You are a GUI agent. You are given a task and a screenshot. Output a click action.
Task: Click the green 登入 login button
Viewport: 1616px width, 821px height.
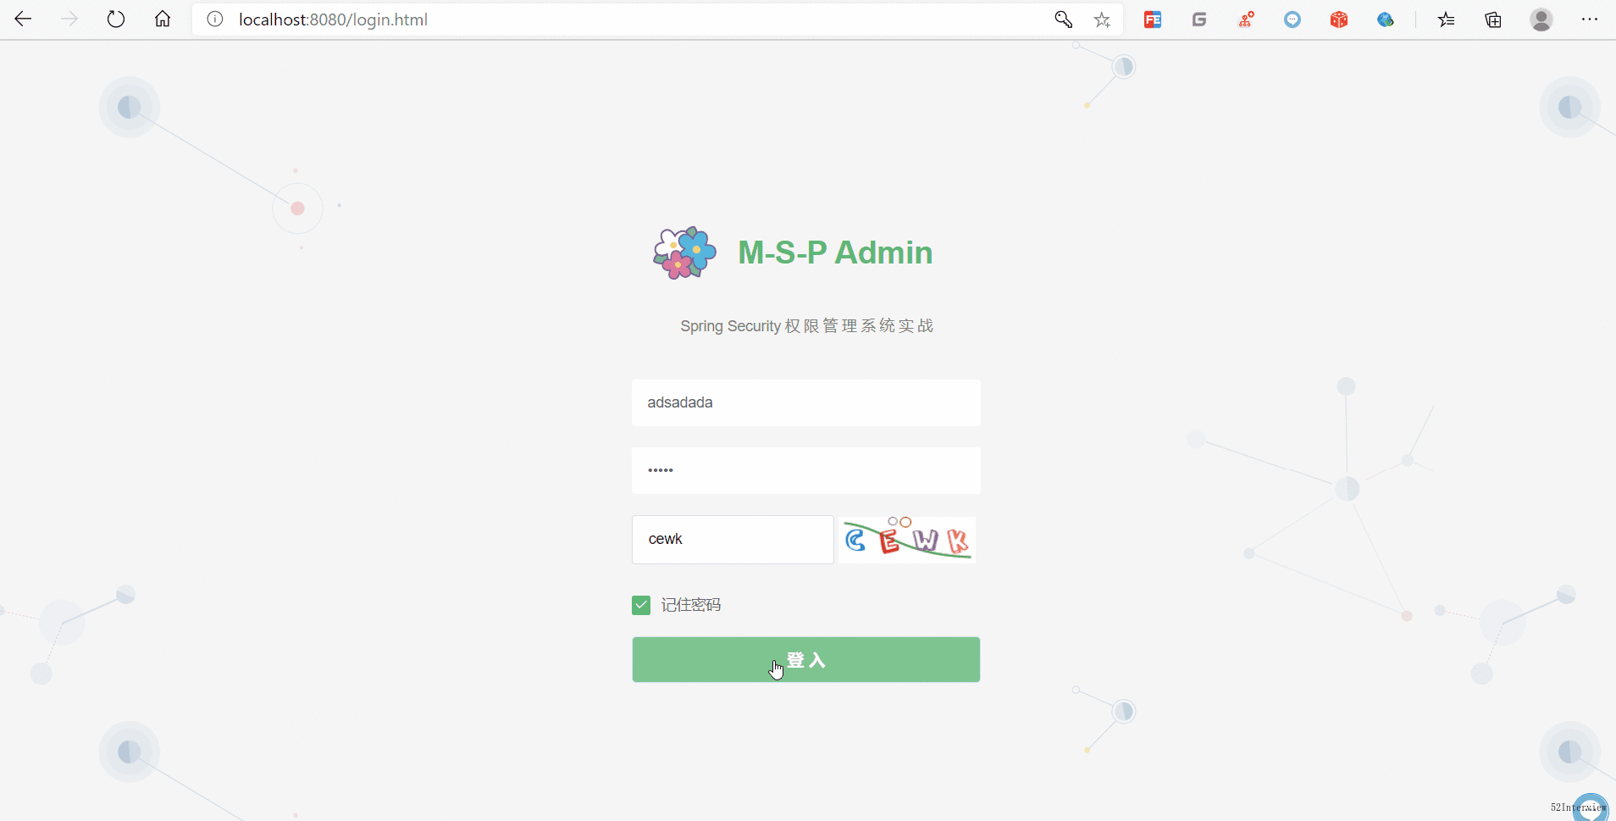click(806, 659)
